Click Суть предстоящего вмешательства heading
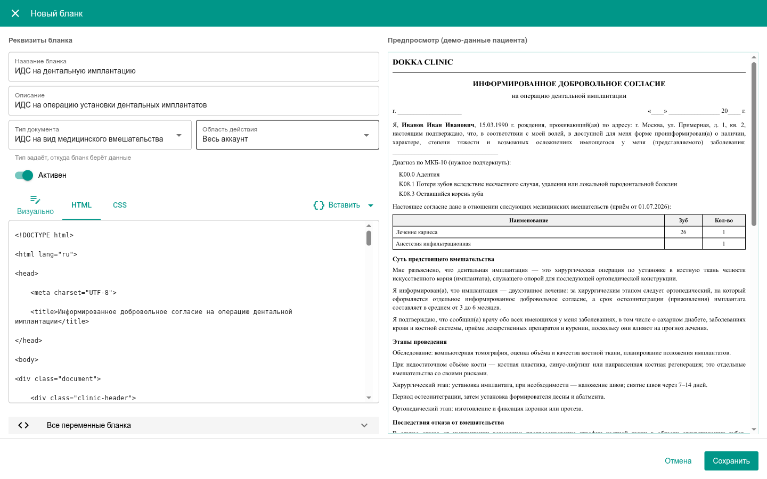 coord(443,259)
